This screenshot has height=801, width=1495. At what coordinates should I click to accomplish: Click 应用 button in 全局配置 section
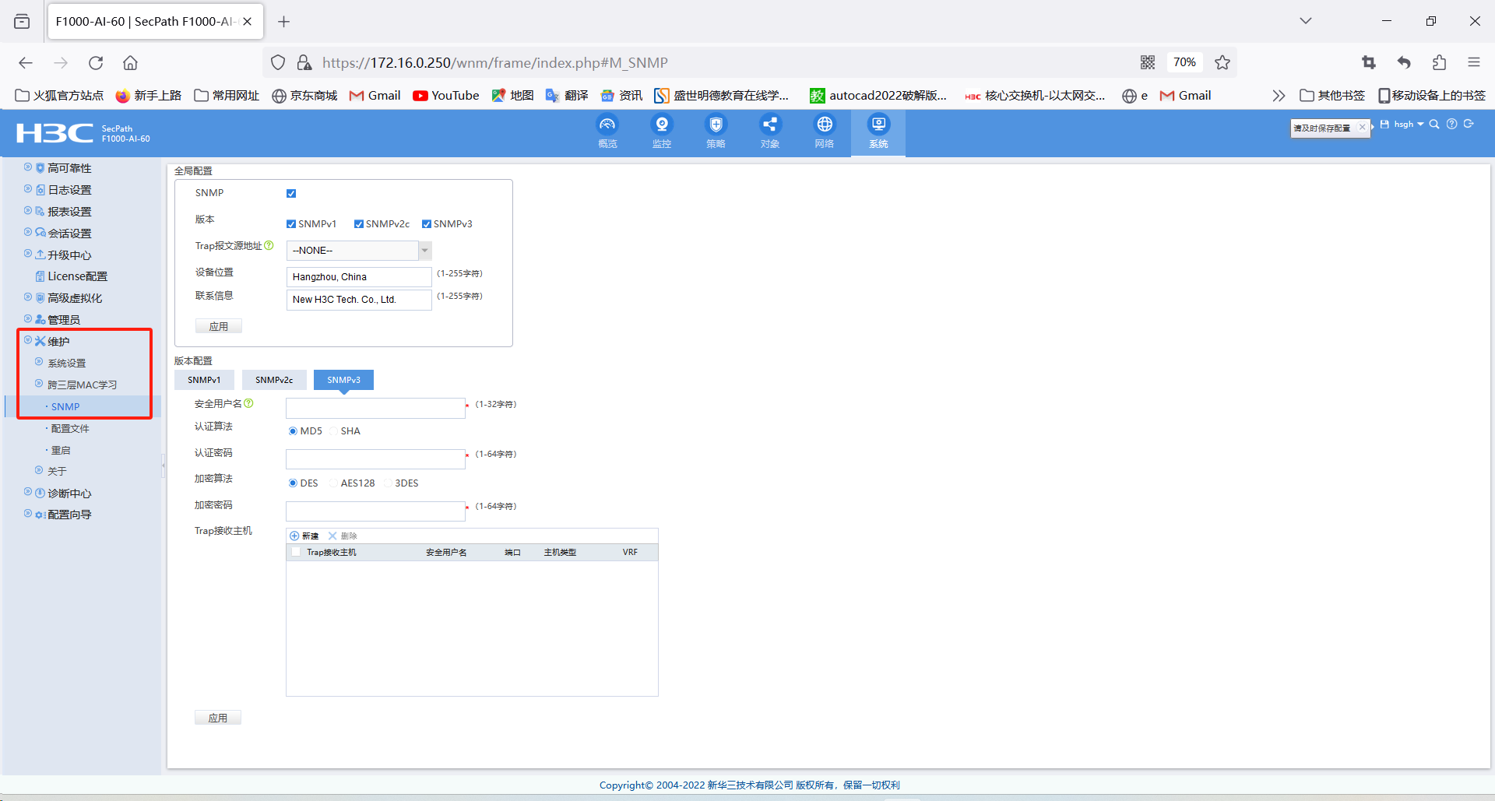point(219,327)
